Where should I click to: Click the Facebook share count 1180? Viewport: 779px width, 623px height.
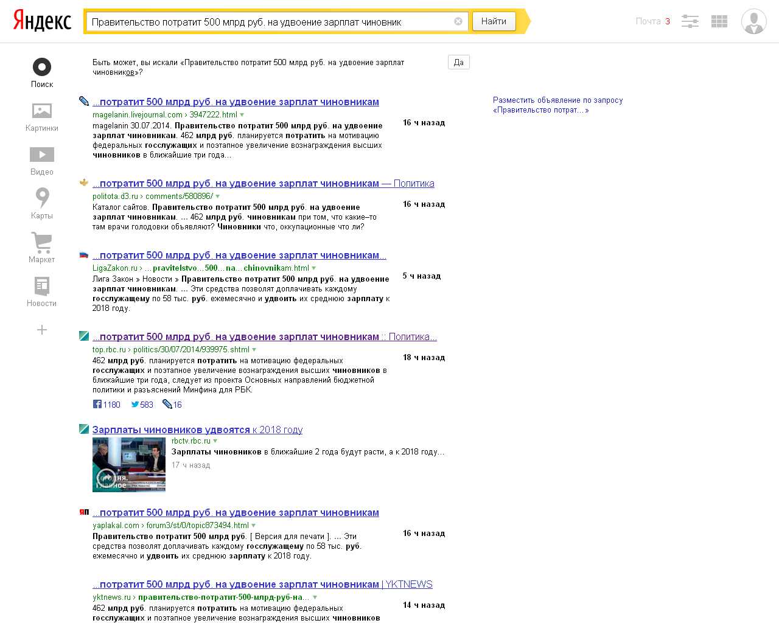[x=107, y=405]
